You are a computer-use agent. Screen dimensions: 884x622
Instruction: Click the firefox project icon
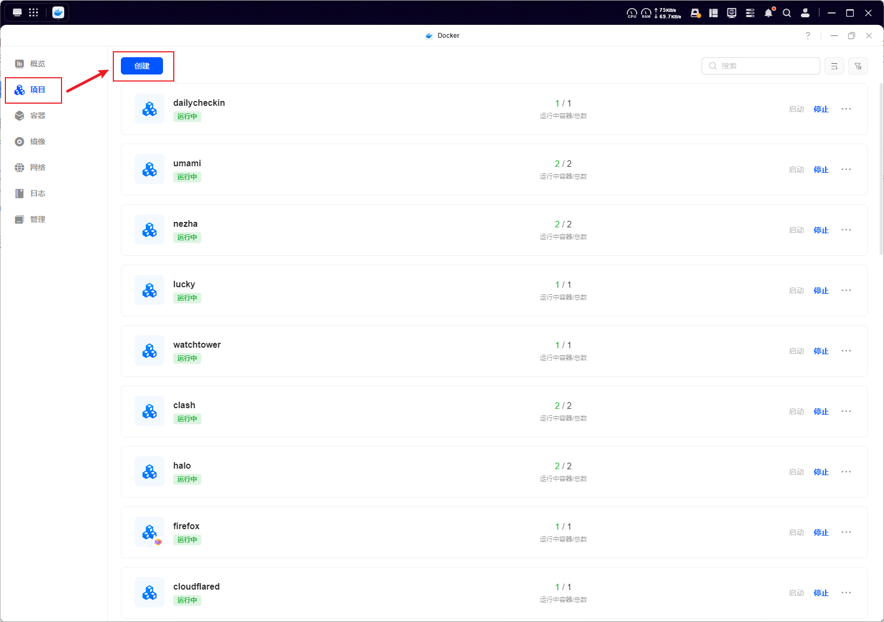pos(149,532)
